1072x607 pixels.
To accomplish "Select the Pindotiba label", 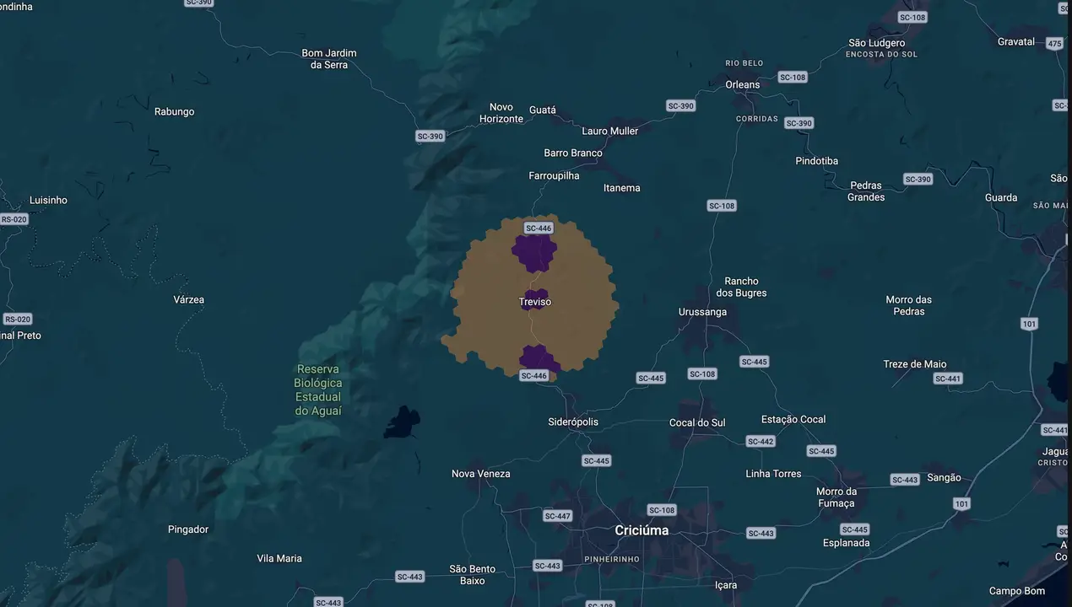I will point(817,160).
